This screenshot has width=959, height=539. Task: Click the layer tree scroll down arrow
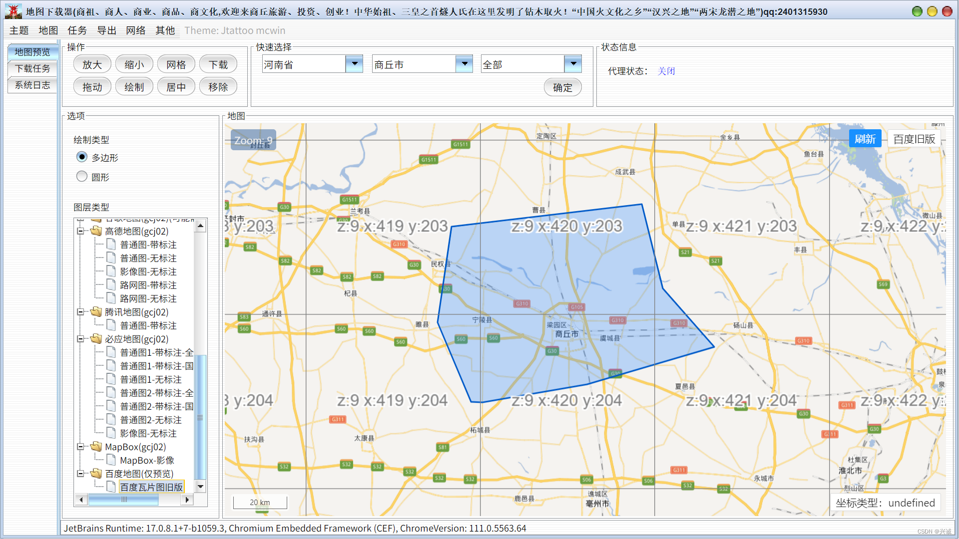pyautogui.click(x=200, y=487)
